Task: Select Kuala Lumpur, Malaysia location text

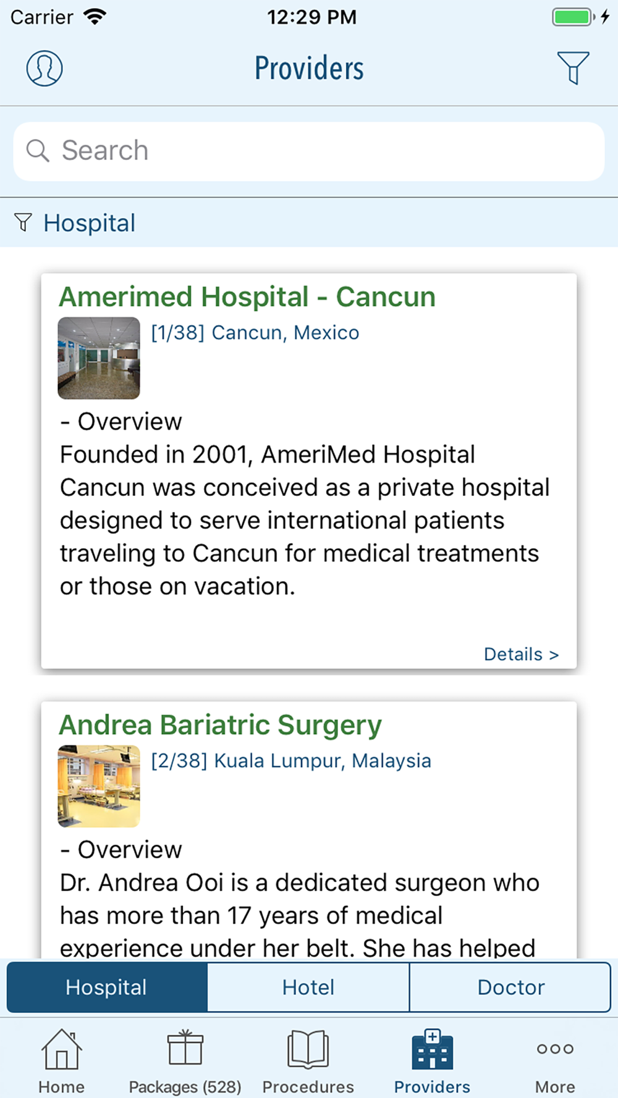Action: [322, 761]
